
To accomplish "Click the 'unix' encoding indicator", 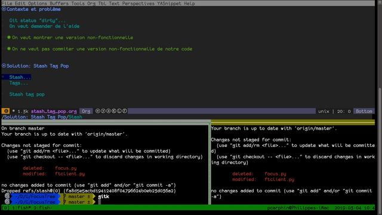I will tap(324, 112).
